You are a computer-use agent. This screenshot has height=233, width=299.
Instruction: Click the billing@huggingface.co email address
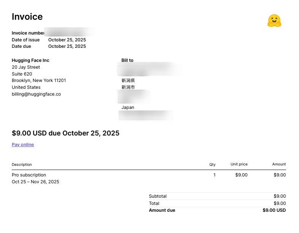coord(36,94)
